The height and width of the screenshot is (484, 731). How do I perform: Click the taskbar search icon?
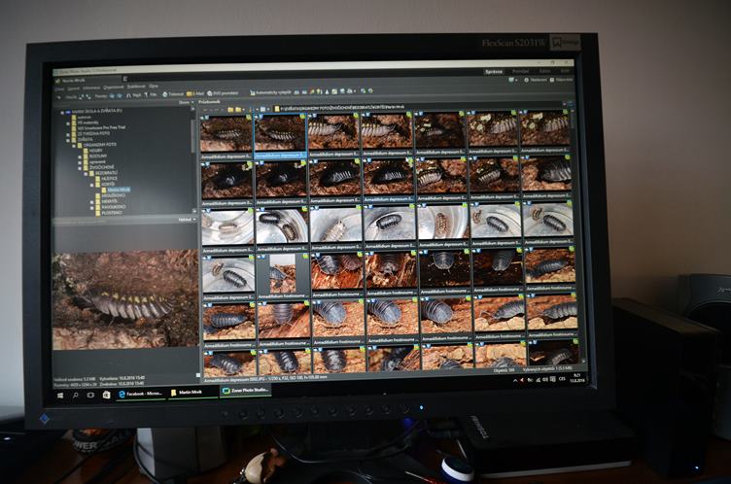(x=76, y=395)
